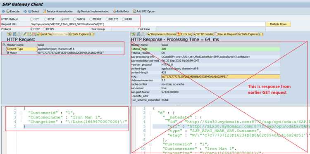Click details icon in HTTP Response toolbar
The image size is (310, 154).
(x=134, y=34)
